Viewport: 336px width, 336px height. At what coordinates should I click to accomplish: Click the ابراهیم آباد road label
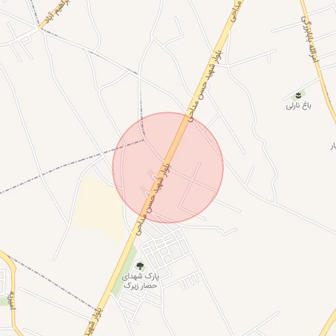coord(56,12)
